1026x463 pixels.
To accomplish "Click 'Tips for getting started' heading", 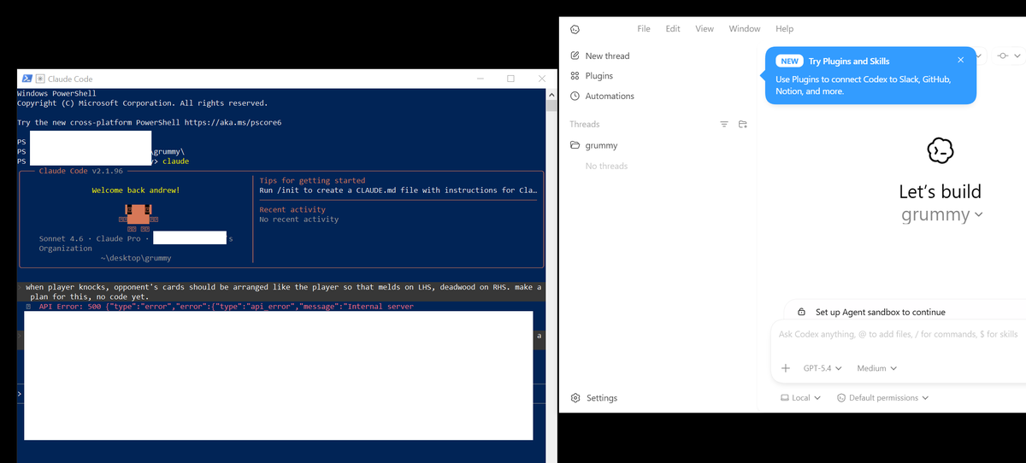I will click(x=312, y=181).
